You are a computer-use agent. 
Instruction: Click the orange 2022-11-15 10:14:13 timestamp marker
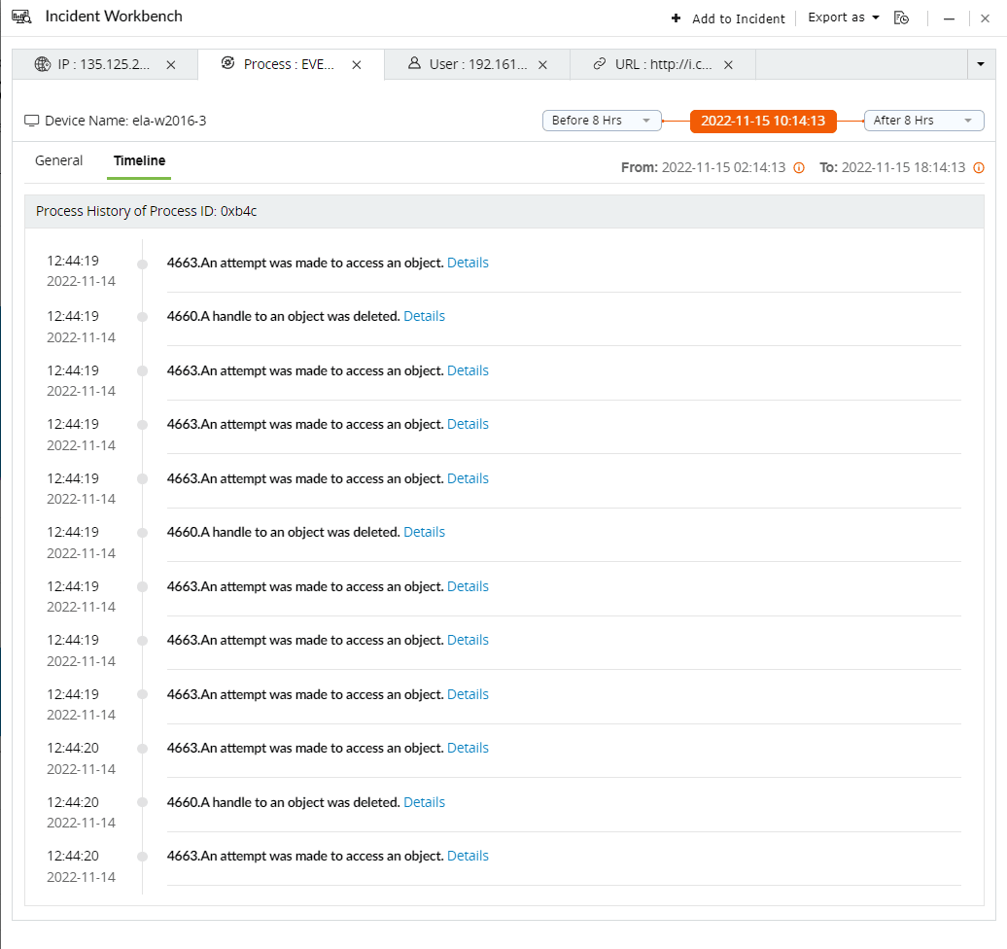coord(763,121)
